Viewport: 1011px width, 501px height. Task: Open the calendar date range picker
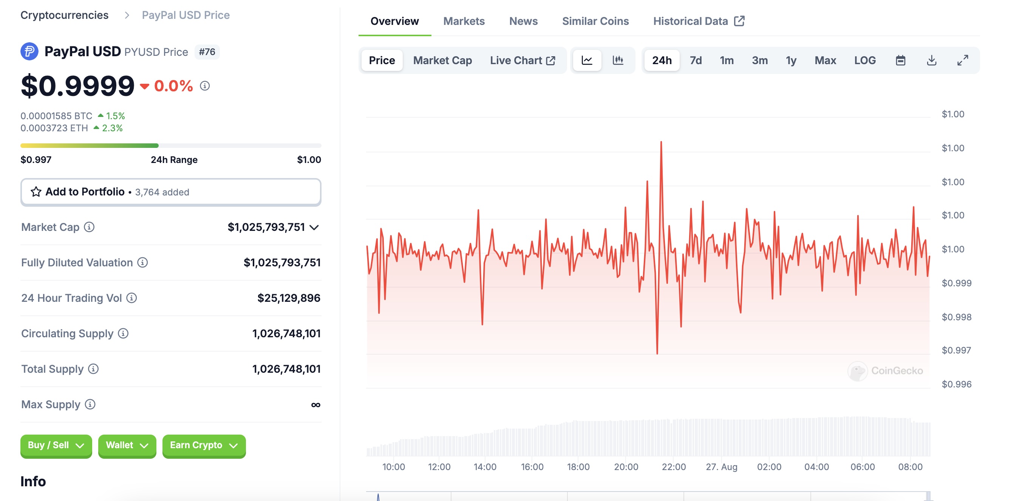(x=900, y=60)
